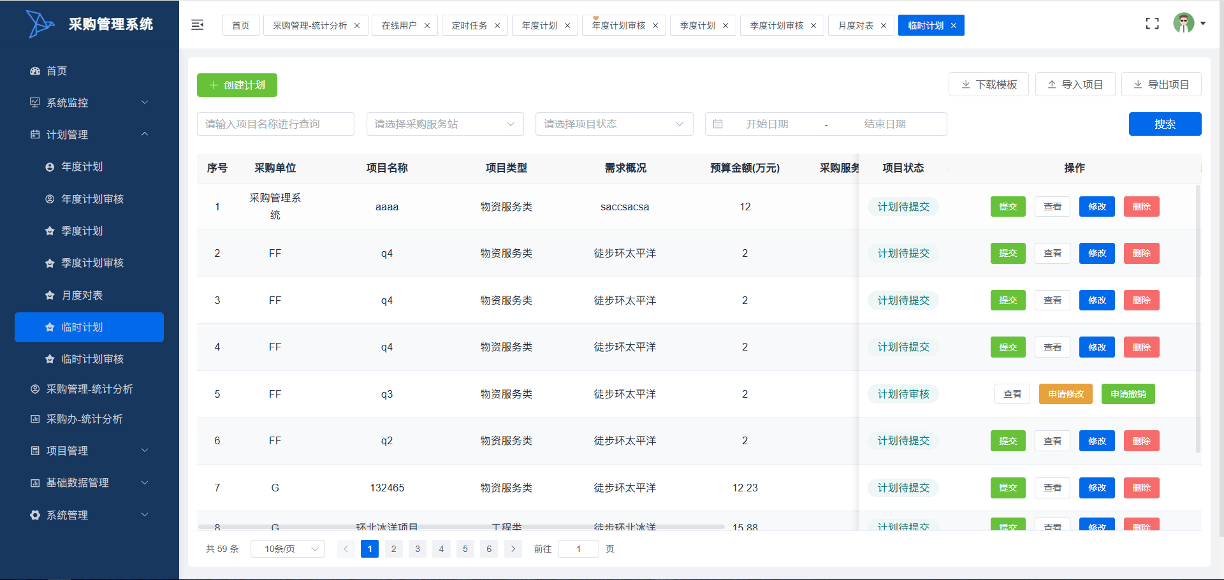
Task: Expand 系统监控 sidebar menu
Action: (x=89, y=103)
